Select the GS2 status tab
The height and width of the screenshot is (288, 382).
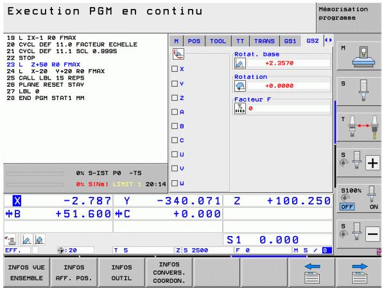click(x=313, y=41)
